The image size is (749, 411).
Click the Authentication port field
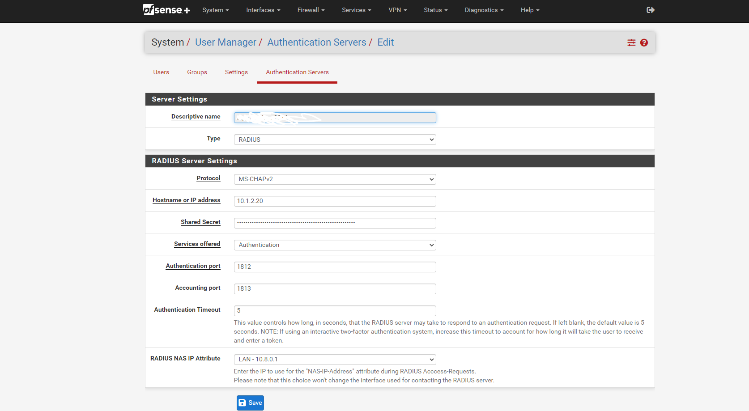click(x=335, y=267)
